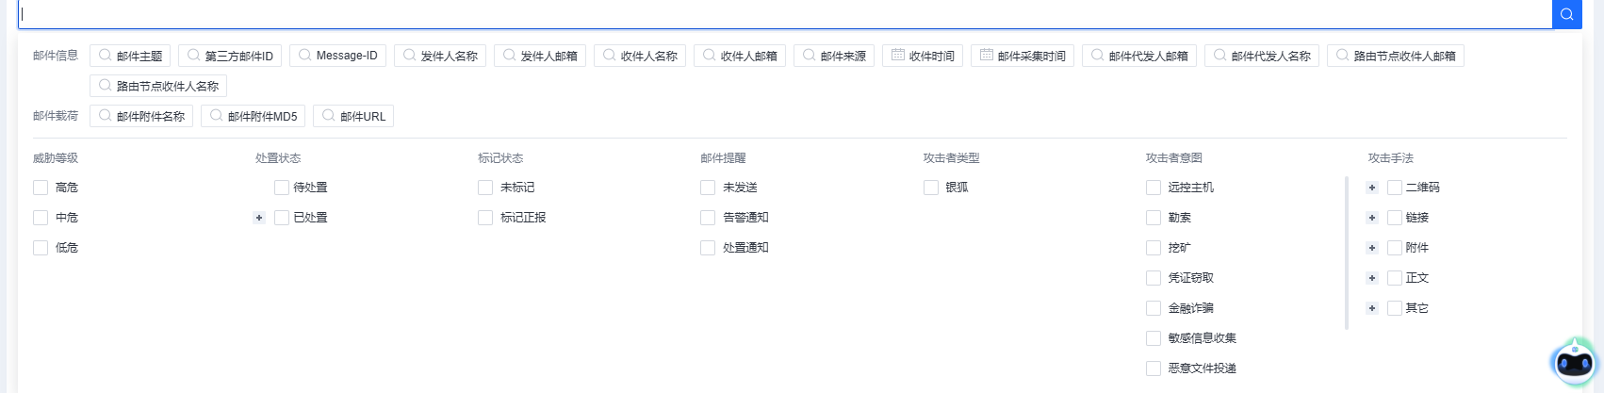Select the Message-ID filter tag

[x=337, y=56]
